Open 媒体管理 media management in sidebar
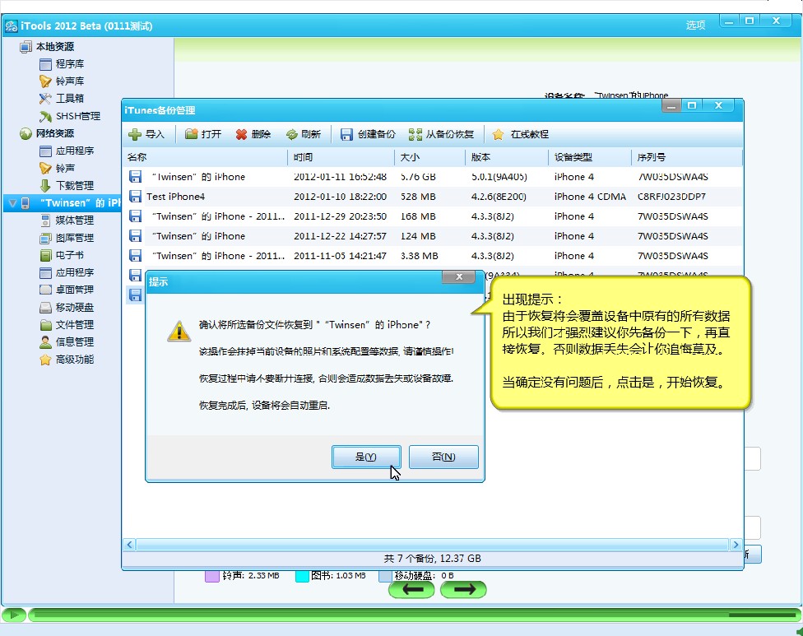The height and width of the screenshot is (636, 803). point(67,221)
